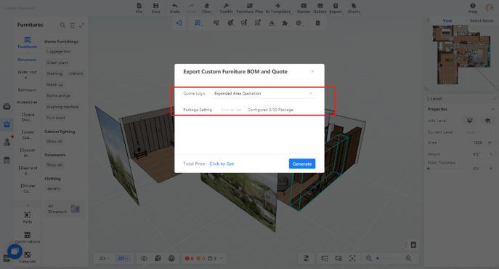Click the zoom in magnifier icon
The width and height of the screenshot is (499, 269).
click(x=408, y=259)
